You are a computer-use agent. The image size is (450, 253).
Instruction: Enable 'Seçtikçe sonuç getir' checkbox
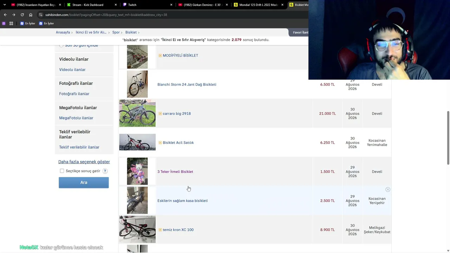click(62, 171)
